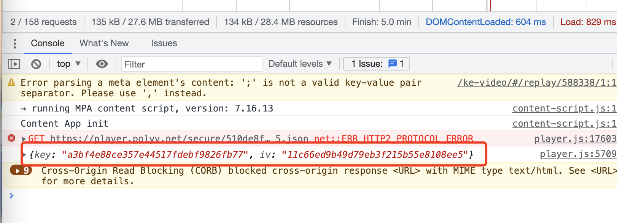Image resolution: width=617 pixels, height=223 pixels.
Task: Open content-script.js from MPA script log
Action: tap(563, 108)
